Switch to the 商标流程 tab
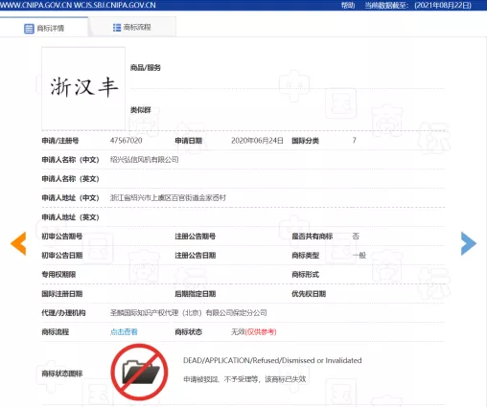 point(132,27)
